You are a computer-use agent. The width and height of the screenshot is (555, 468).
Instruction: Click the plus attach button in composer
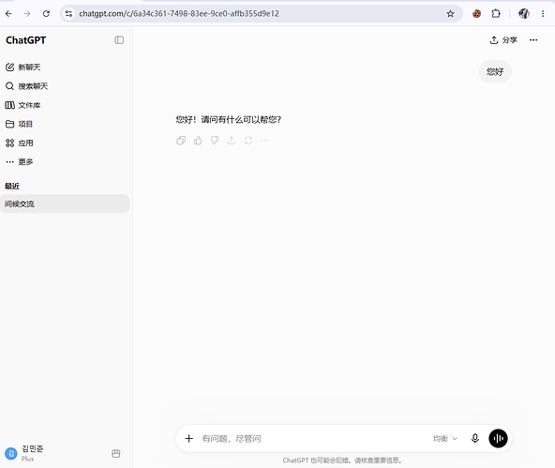tap(189, 439)
